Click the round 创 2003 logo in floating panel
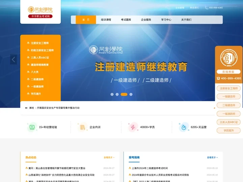This screenshot has height=182, width=243. coord(229,58)
